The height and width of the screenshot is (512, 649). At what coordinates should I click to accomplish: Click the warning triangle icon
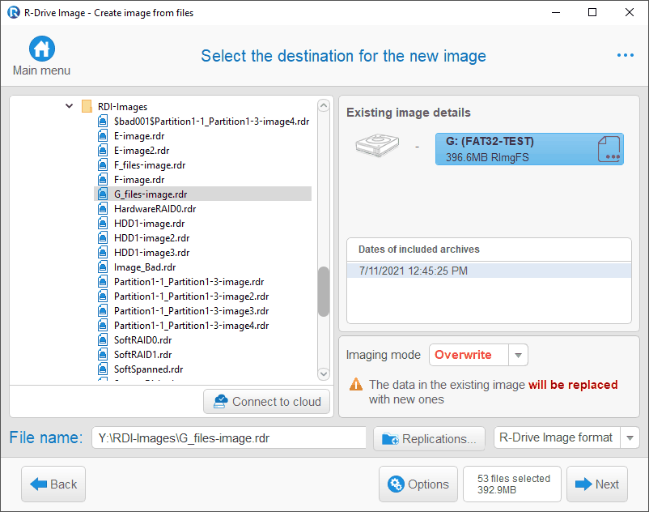[356, 385]
